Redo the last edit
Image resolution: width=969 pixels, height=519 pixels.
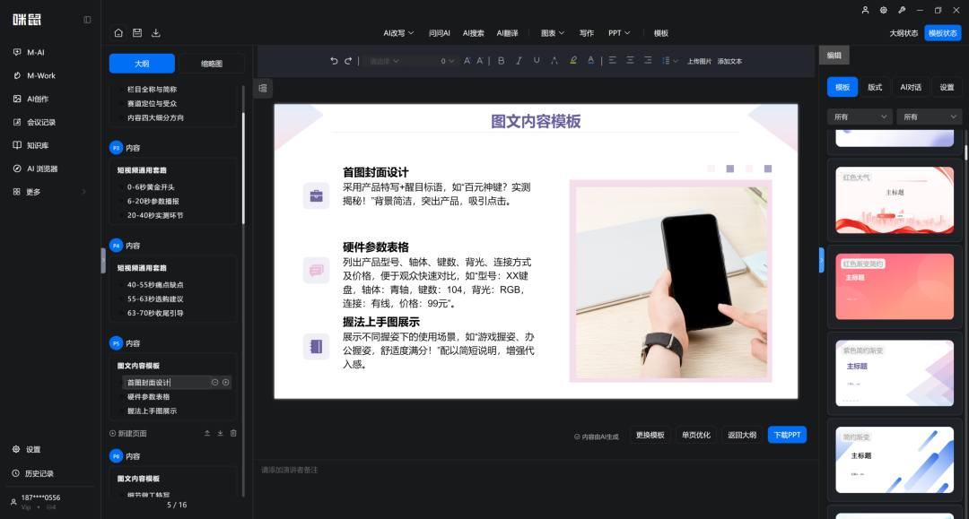point(348,60)
